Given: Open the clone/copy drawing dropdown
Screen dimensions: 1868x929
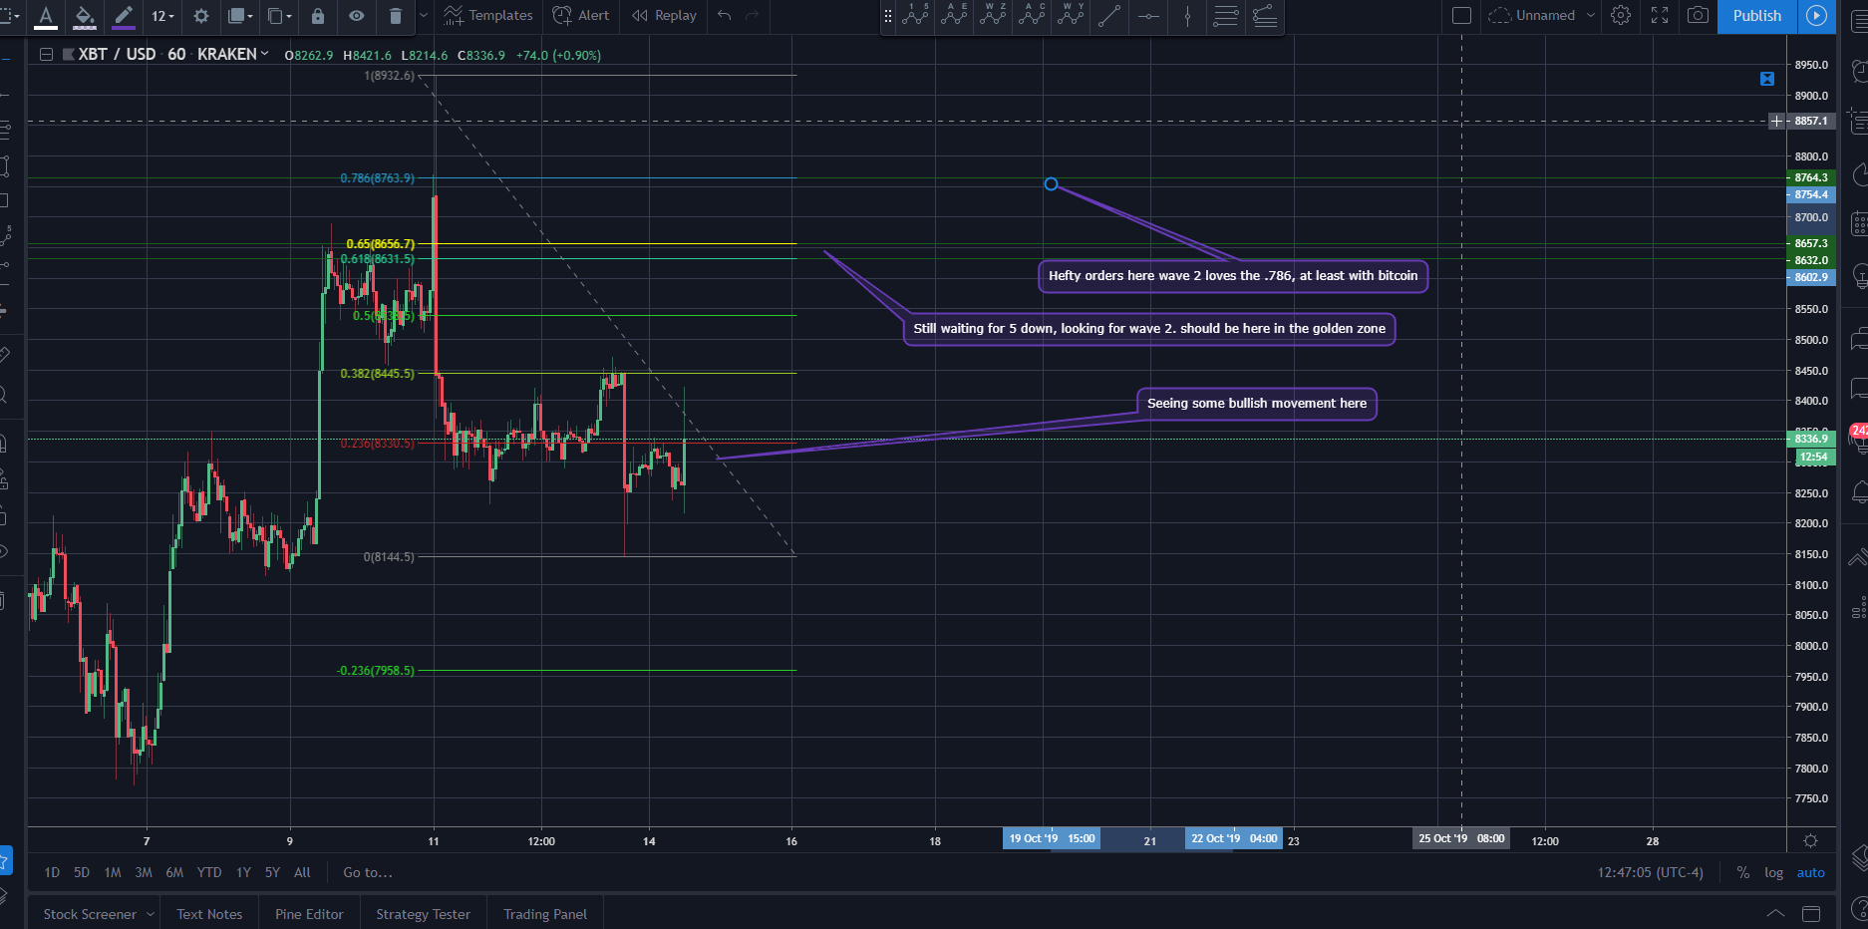Looking at the screenshot, I should 279,16.
